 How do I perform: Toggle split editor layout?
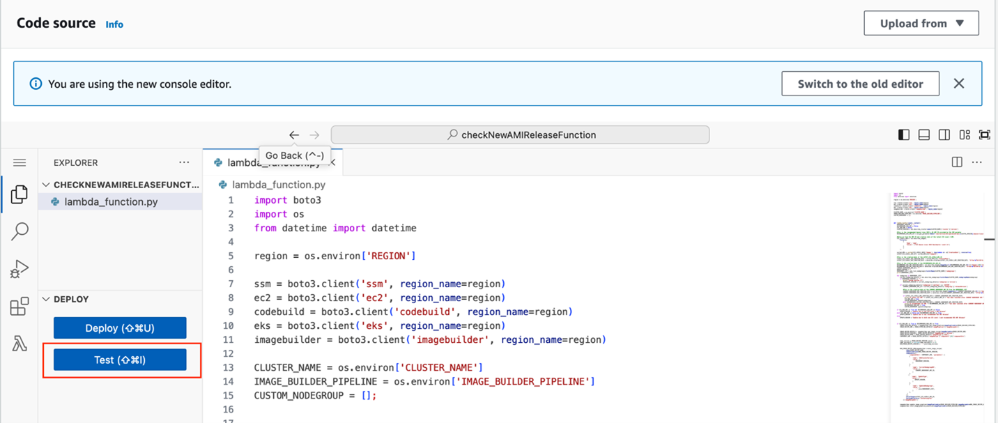pyautogui.click(x=955, y=161)
